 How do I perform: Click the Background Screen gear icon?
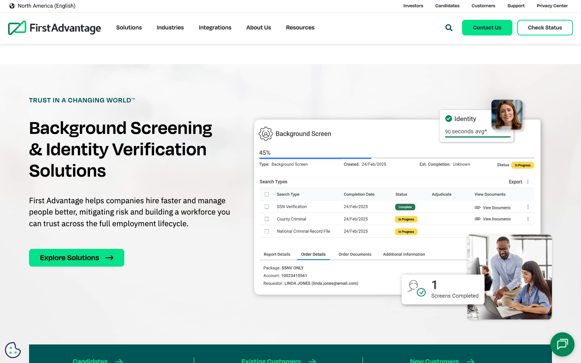(266, 134)
